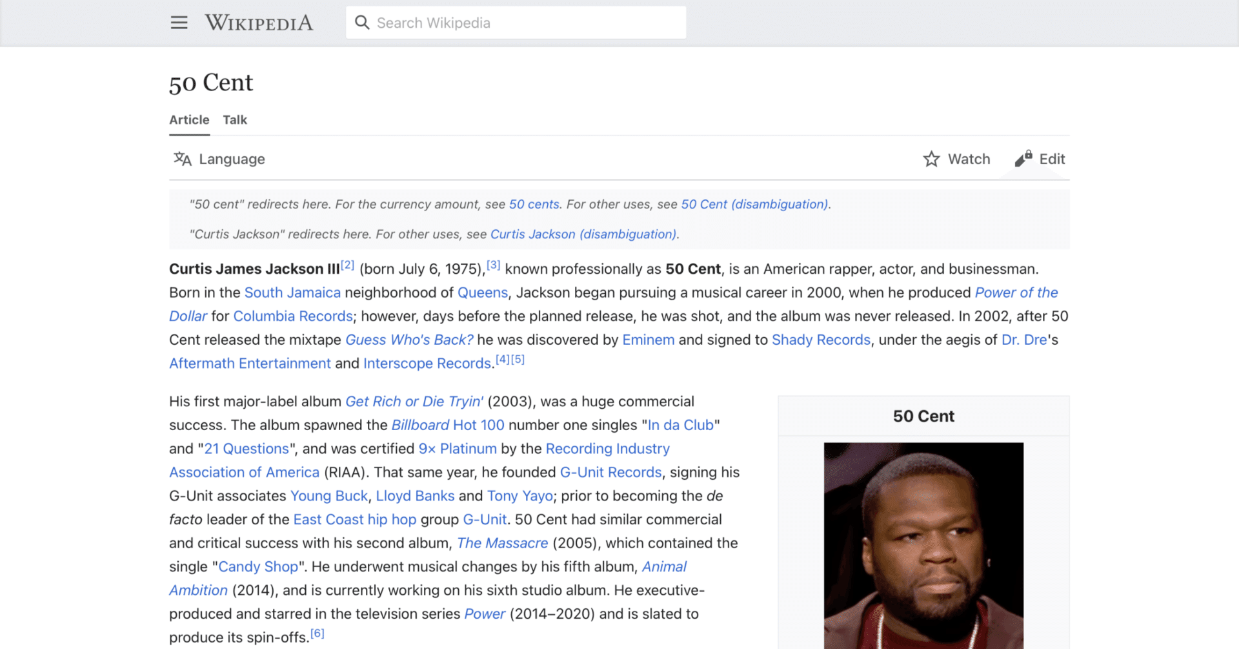Open the Shady Records article link

(821, 339)
